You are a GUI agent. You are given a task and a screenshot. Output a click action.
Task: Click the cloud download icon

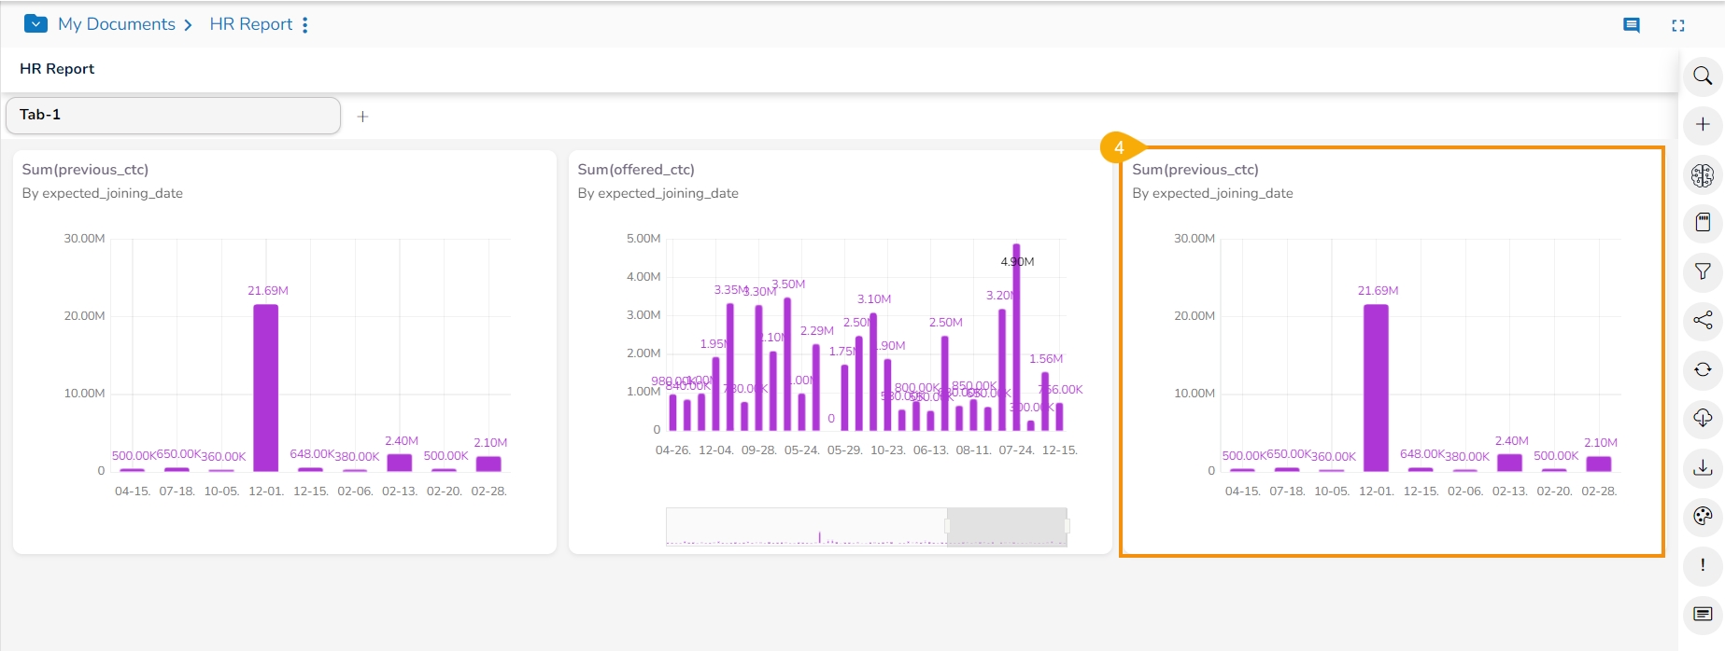1703,418
